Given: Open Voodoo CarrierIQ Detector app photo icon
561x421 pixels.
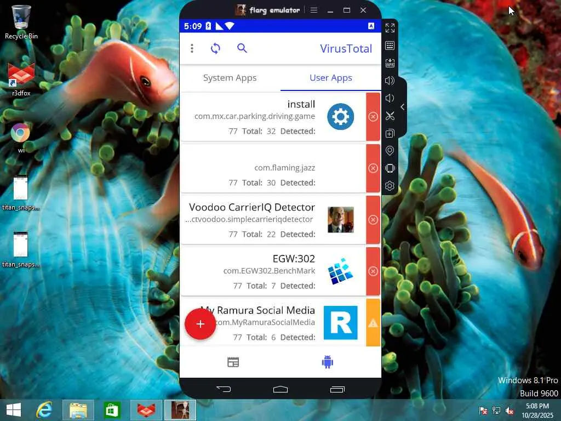Looking at the screenshot, I should (341, 220).
